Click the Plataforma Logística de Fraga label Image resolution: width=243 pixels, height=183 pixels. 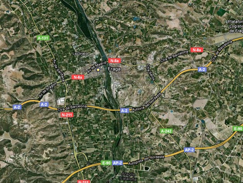point(236,26)
